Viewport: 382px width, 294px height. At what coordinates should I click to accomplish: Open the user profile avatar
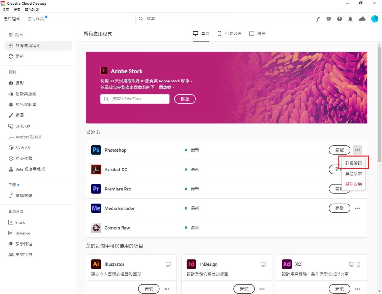[375, 19]
